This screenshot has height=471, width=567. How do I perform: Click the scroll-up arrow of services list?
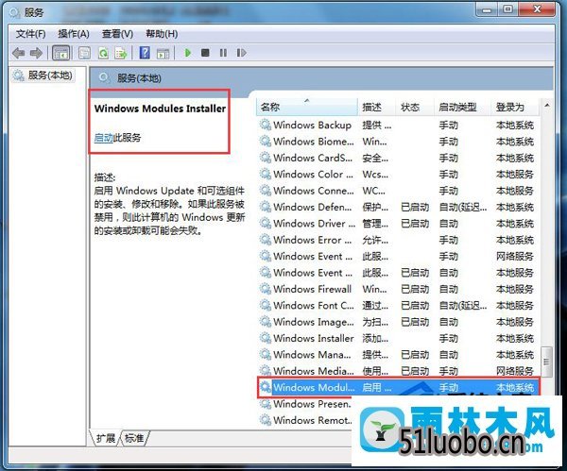547,106
